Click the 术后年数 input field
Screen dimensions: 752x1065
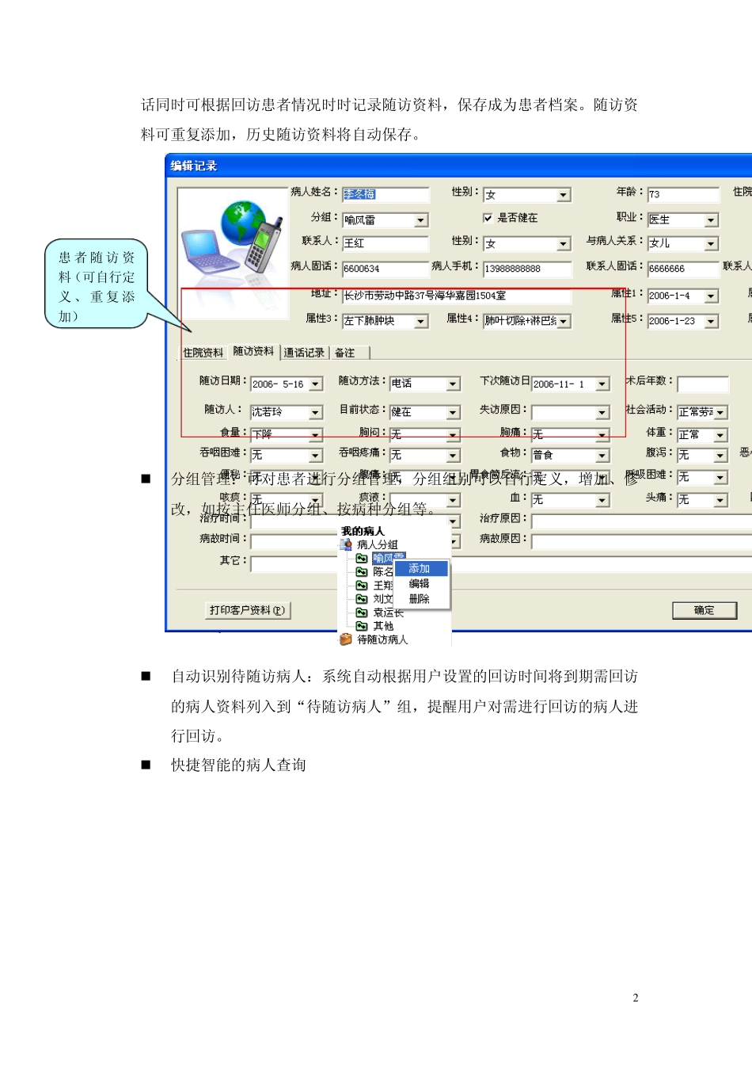coord(703,384)
